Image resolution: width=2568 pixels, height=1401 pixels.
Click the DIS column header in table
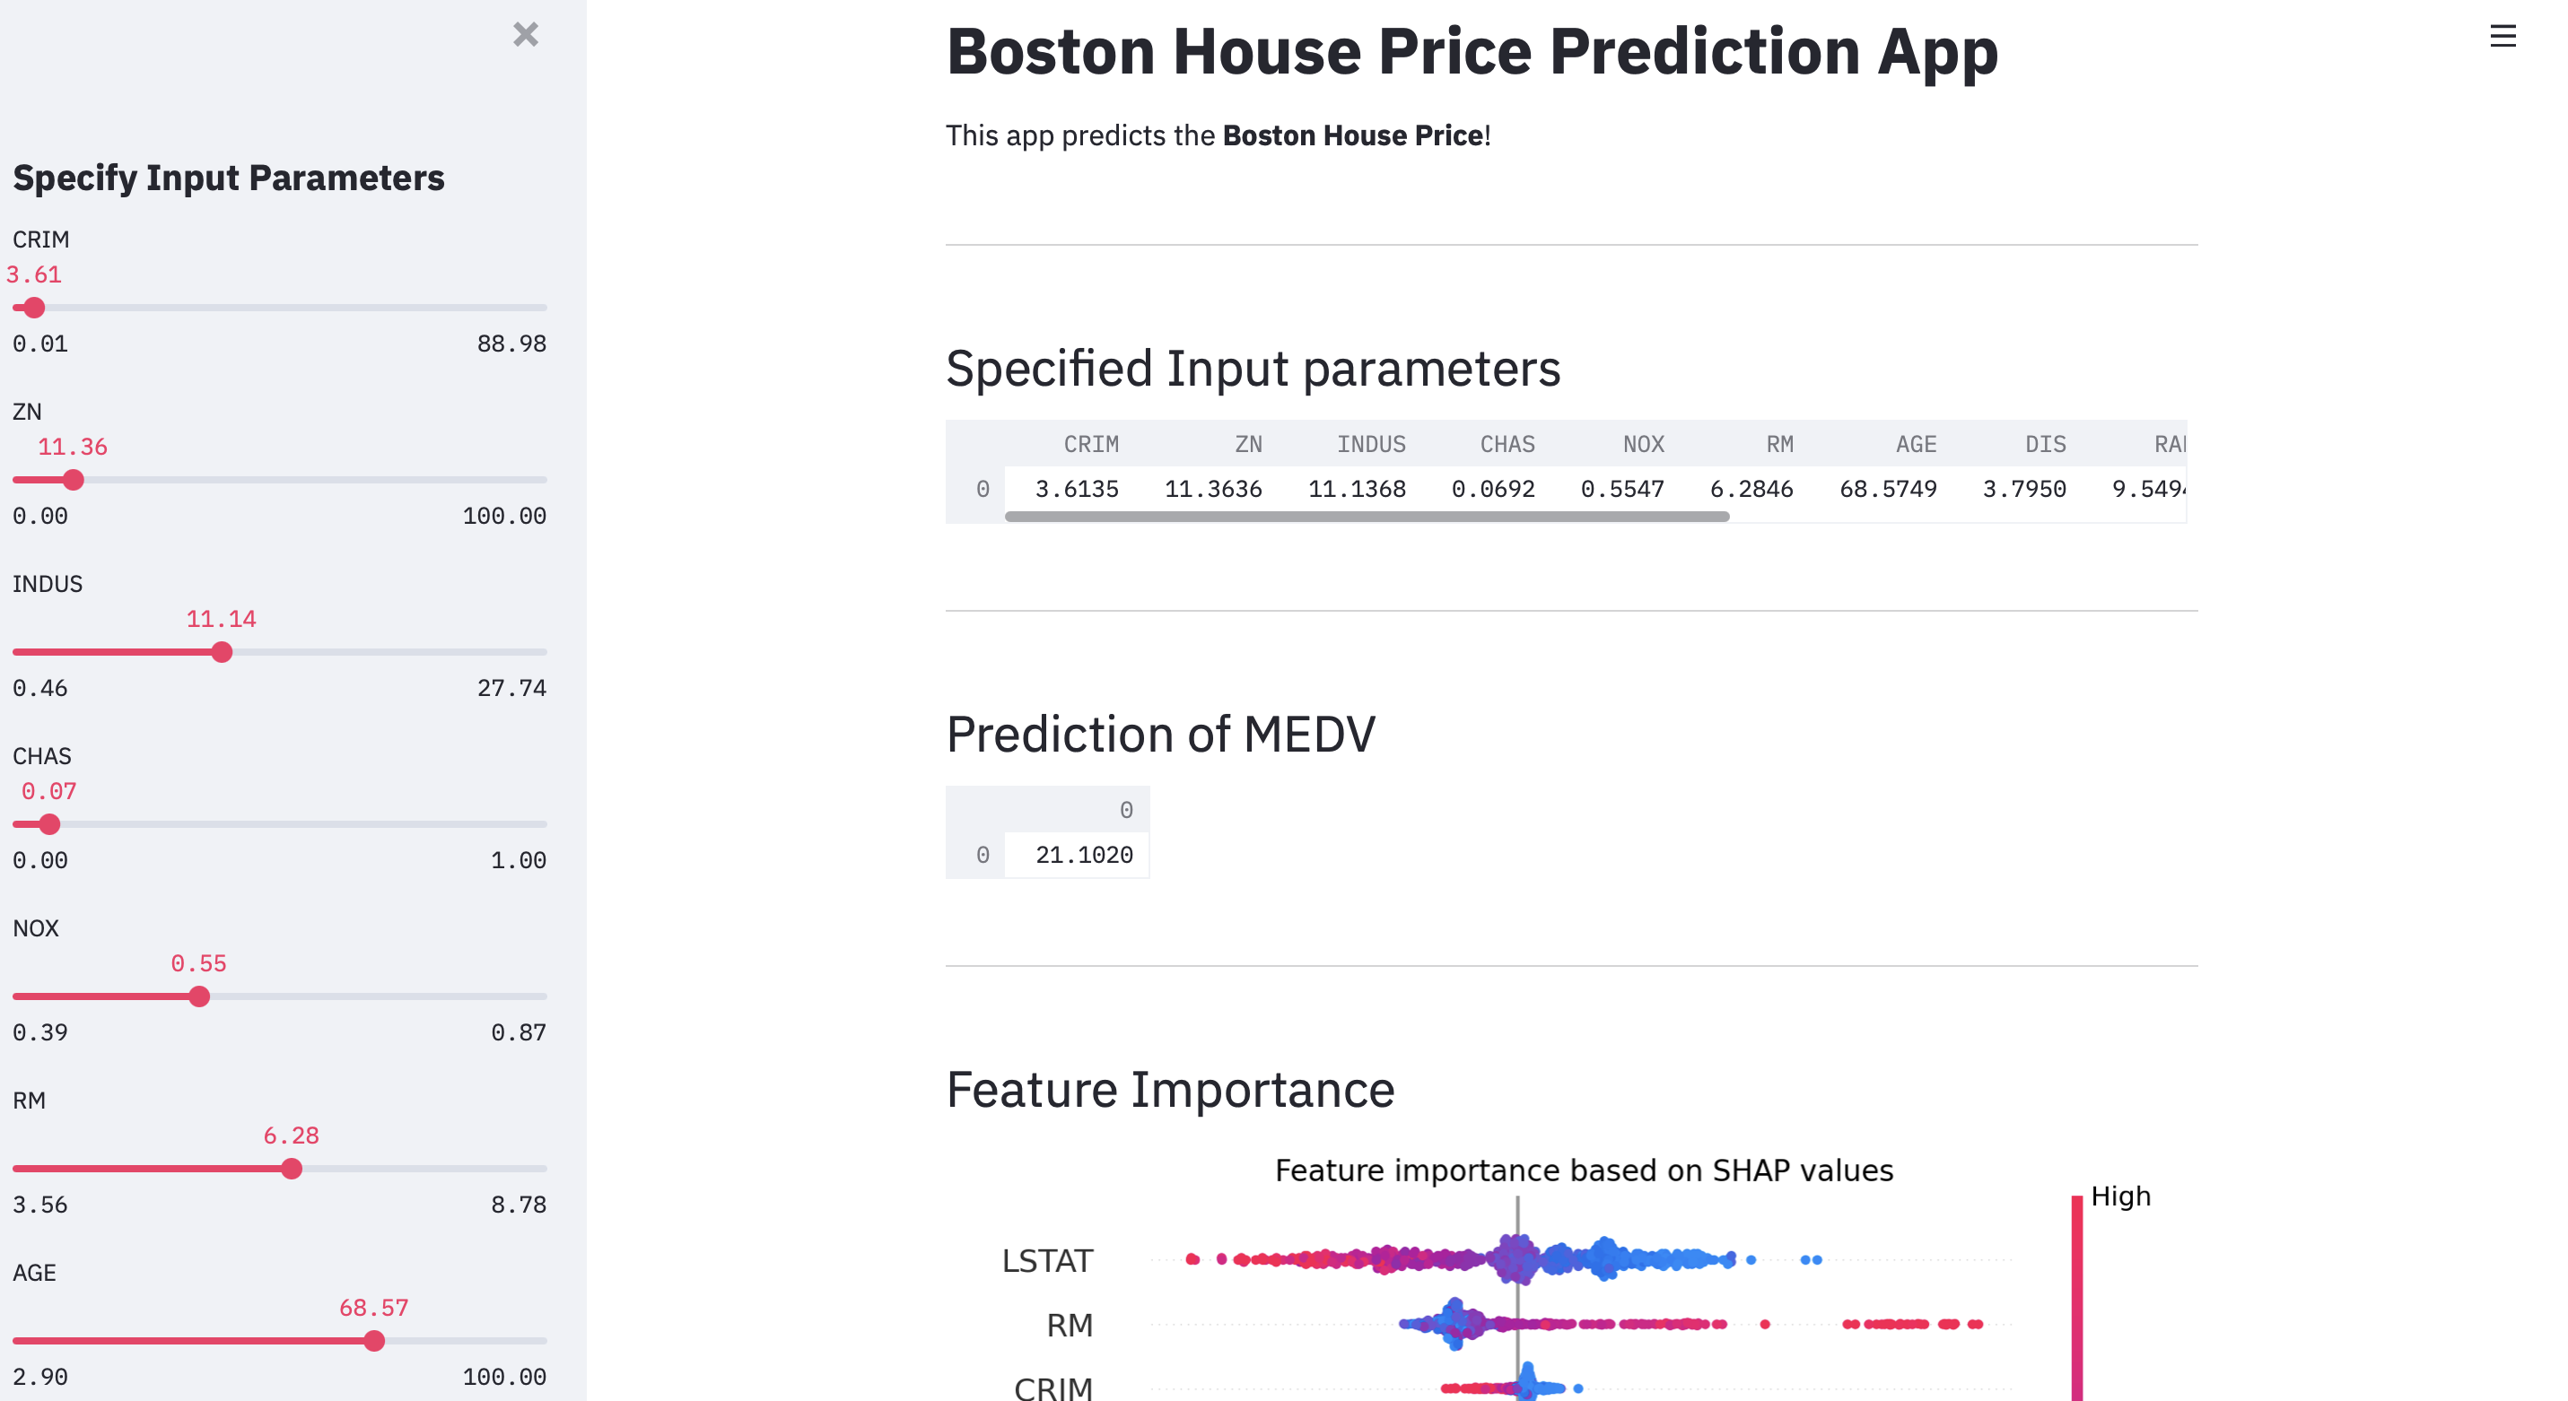[x=2045, y=444]
